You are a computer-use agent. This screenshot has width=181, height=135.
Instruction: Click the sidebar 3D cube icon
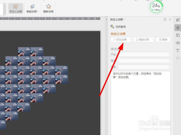click(178, 58)
